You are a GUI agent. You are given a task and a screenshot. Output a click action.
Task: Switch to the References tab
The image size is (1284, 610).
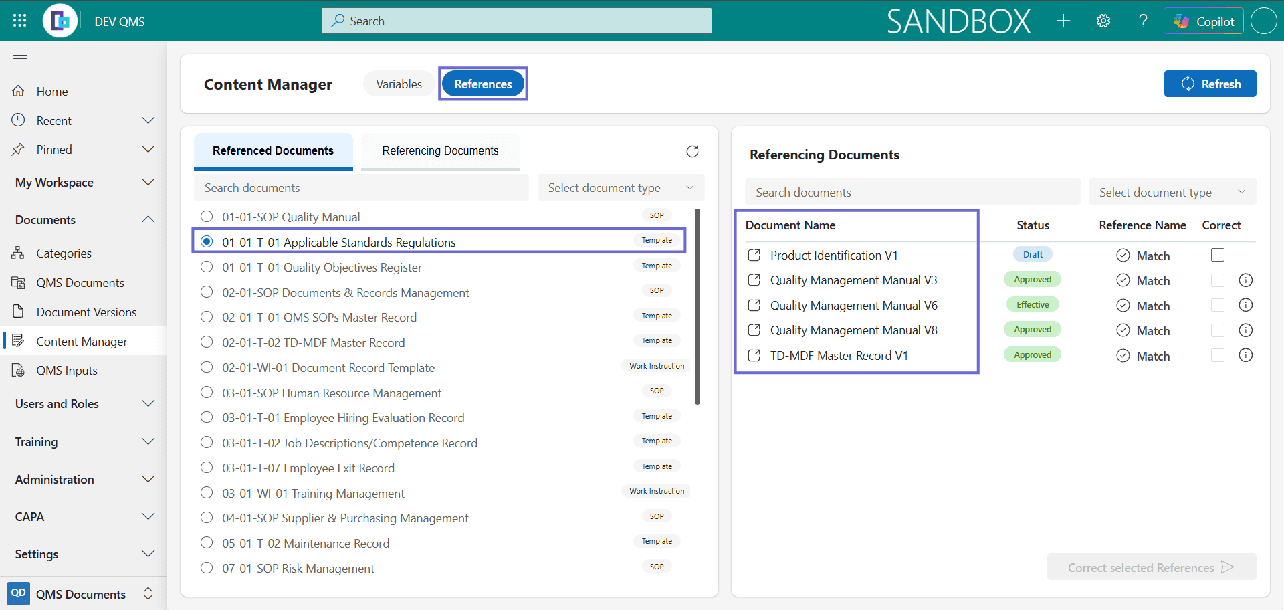(x=483, y=84)
